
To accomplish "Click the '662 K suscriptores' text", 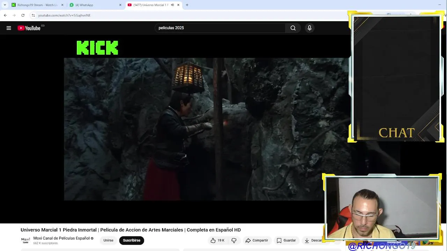I will (x=45, y=243).
